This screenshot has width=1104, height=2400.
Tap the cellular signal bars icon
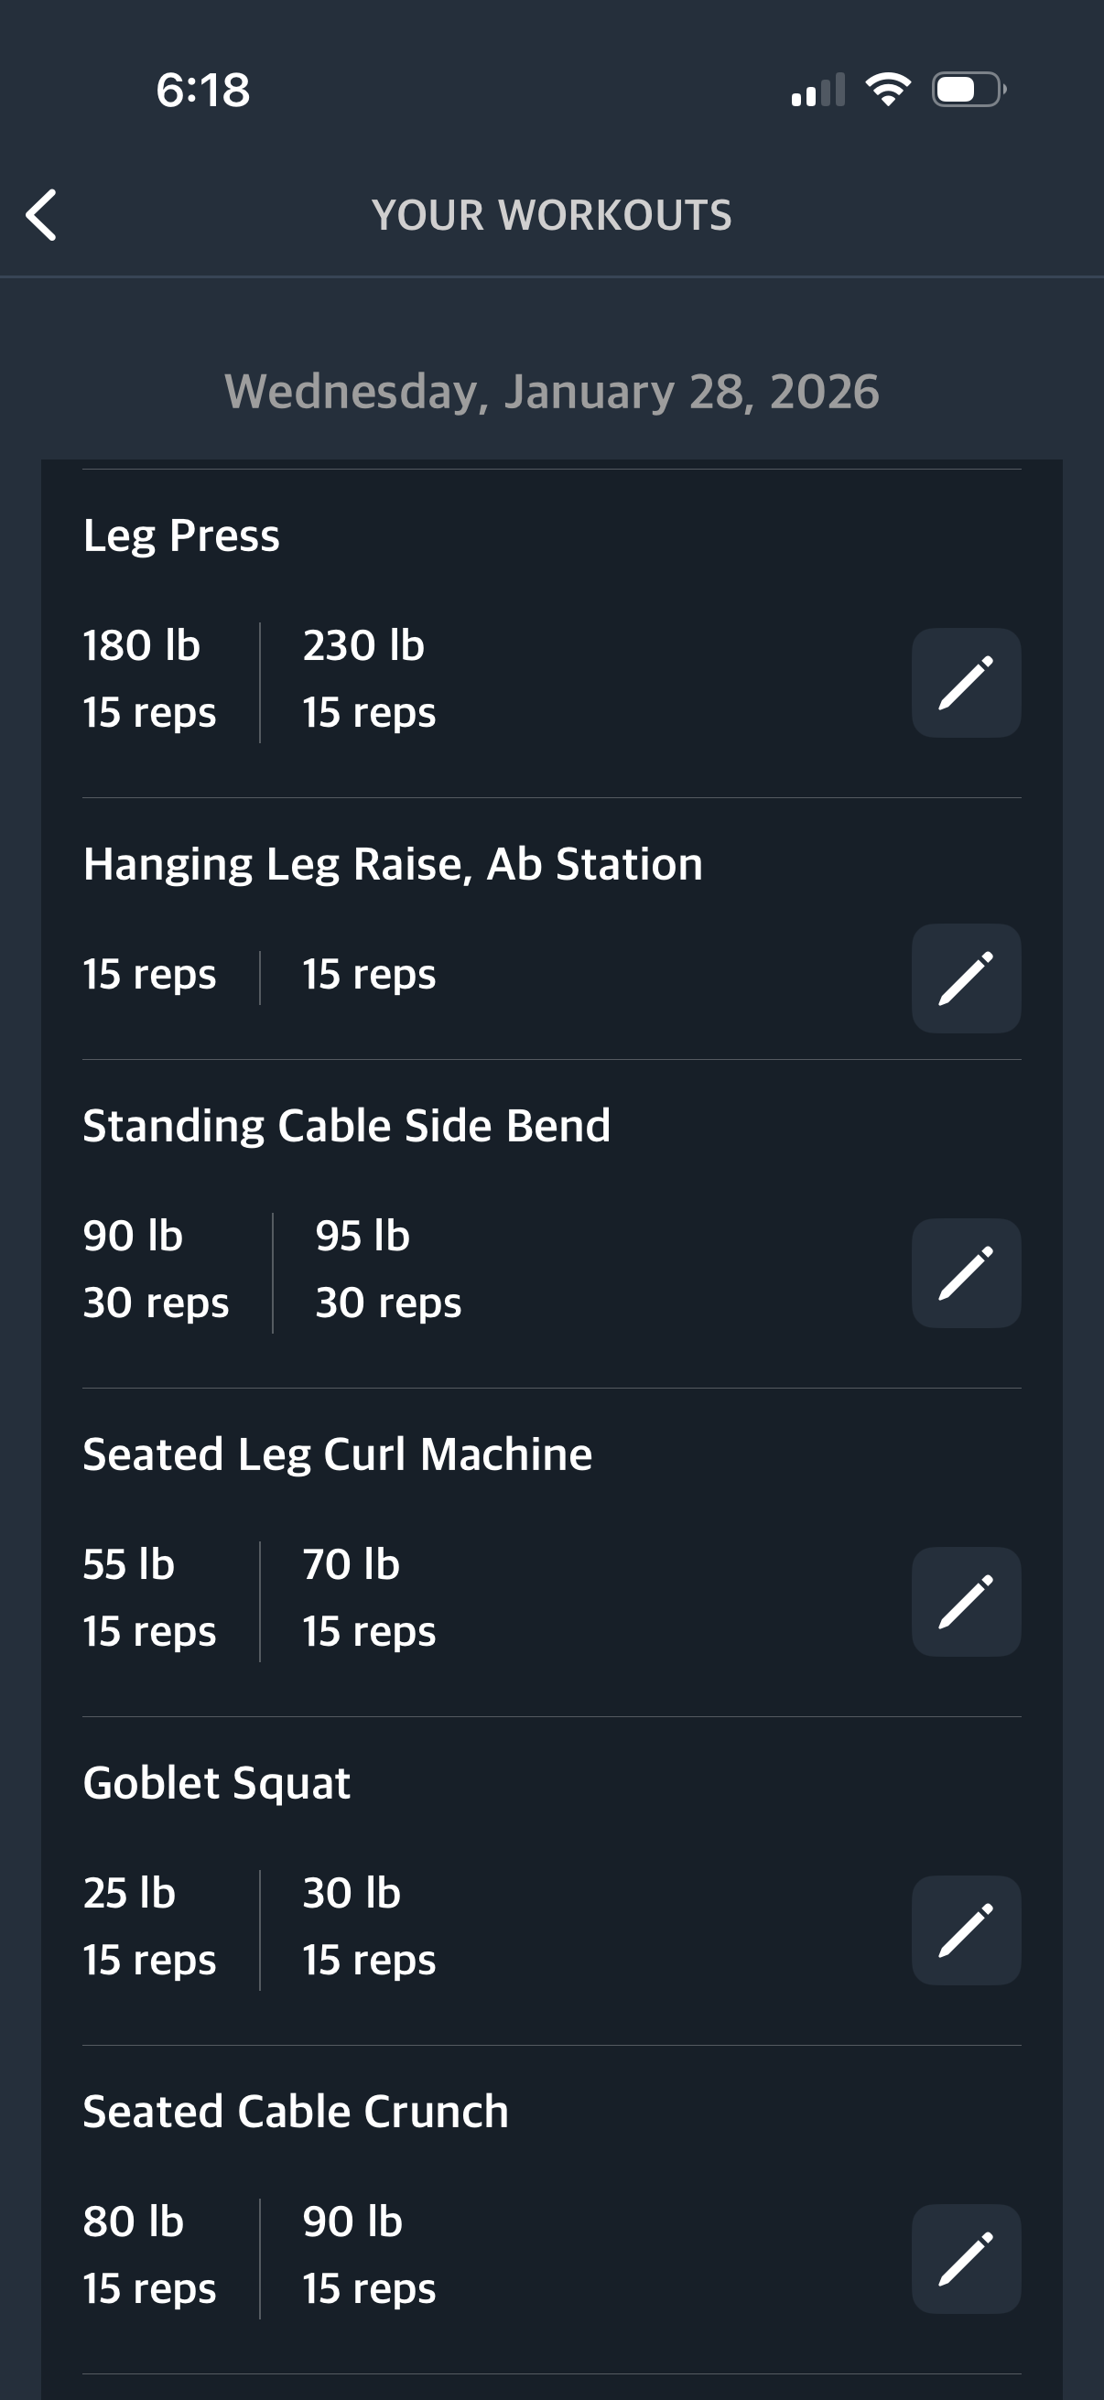(818, 91)
